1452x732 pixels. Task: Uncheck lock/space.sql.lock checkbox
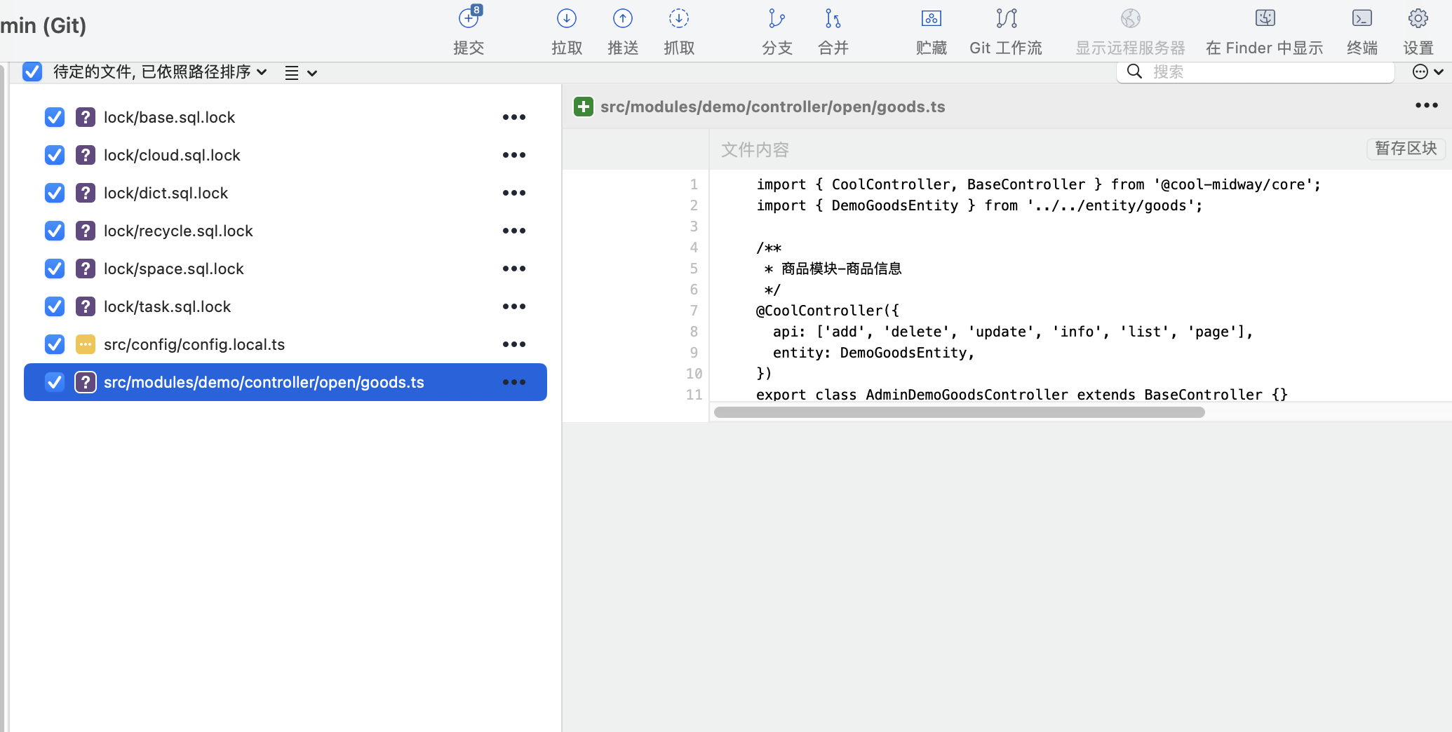[x=55, y=269]
